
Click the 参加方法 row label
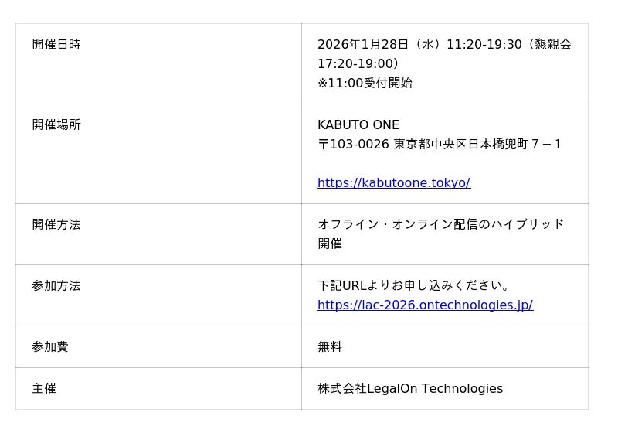pyautogui.click(x=56, y=286)
